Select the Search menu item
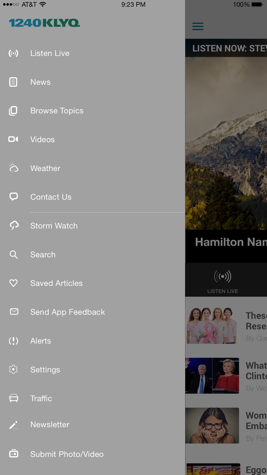This screenshot has width=267, height=475. coord(92,255)
